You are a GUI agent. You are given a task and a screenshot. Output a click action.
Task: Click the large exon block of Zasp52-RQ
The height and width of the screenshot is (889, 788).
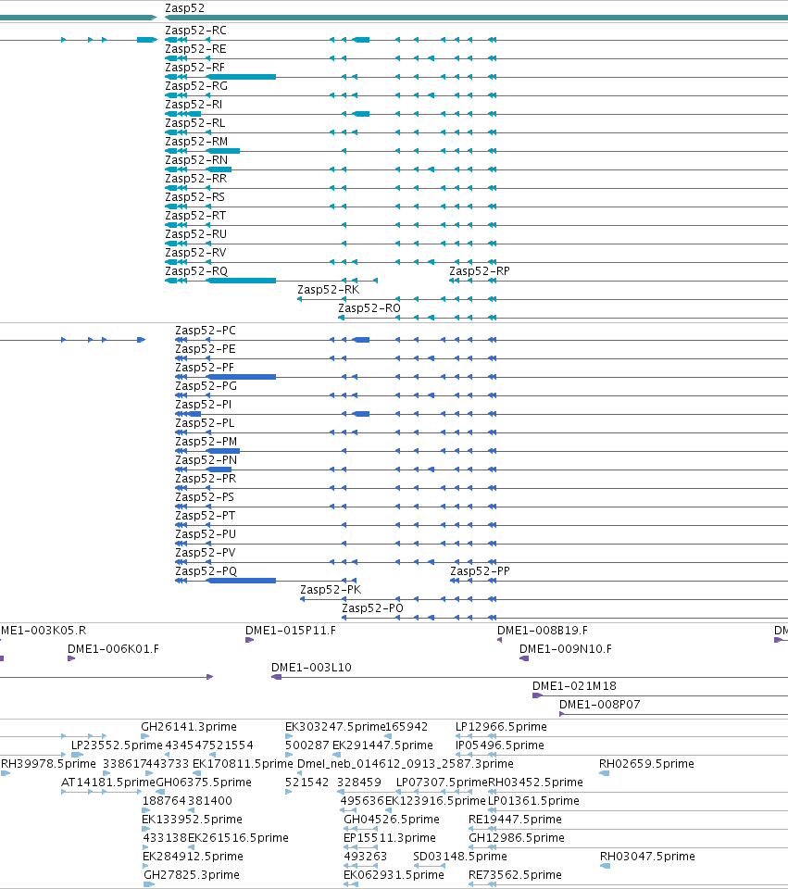click(242, 281)
